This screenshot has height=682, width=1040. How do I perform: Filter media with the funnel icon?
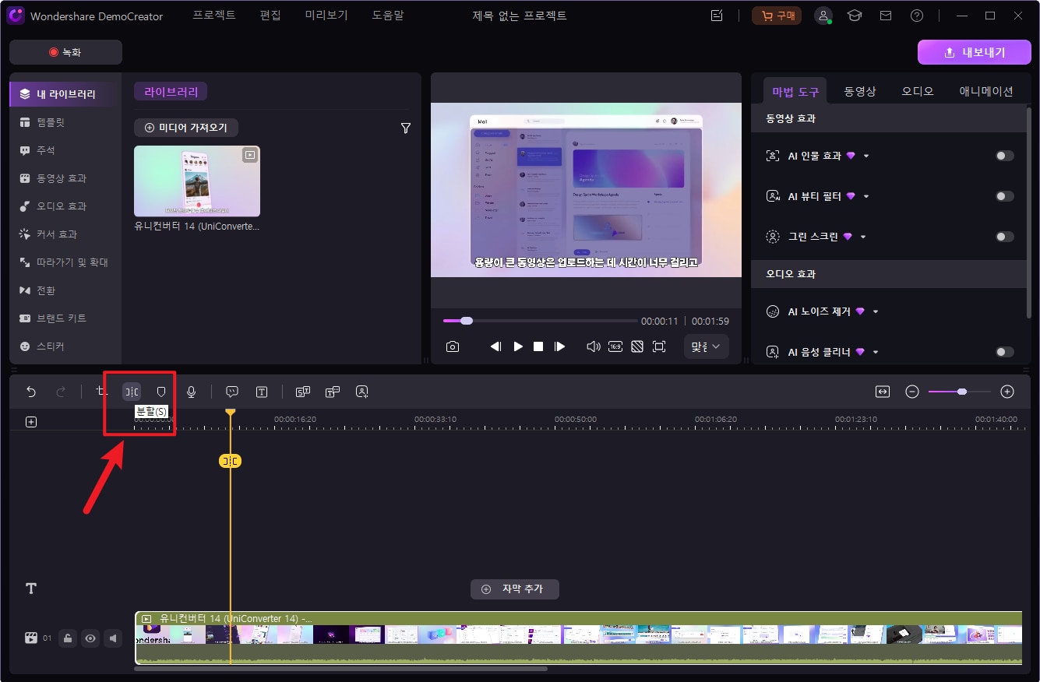point(406,128)
